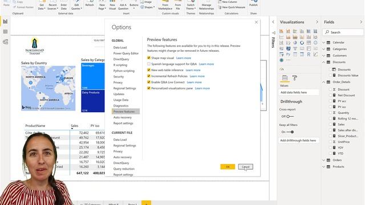Open Power Query Editor options

tap(126, 53)
